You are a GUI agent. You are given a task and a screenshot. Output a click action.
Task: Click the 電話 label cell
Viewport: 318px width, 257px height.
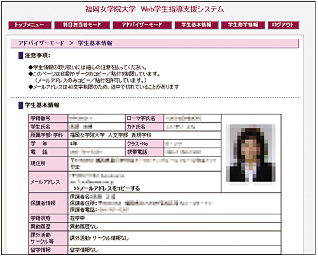[x=48, y=152]
